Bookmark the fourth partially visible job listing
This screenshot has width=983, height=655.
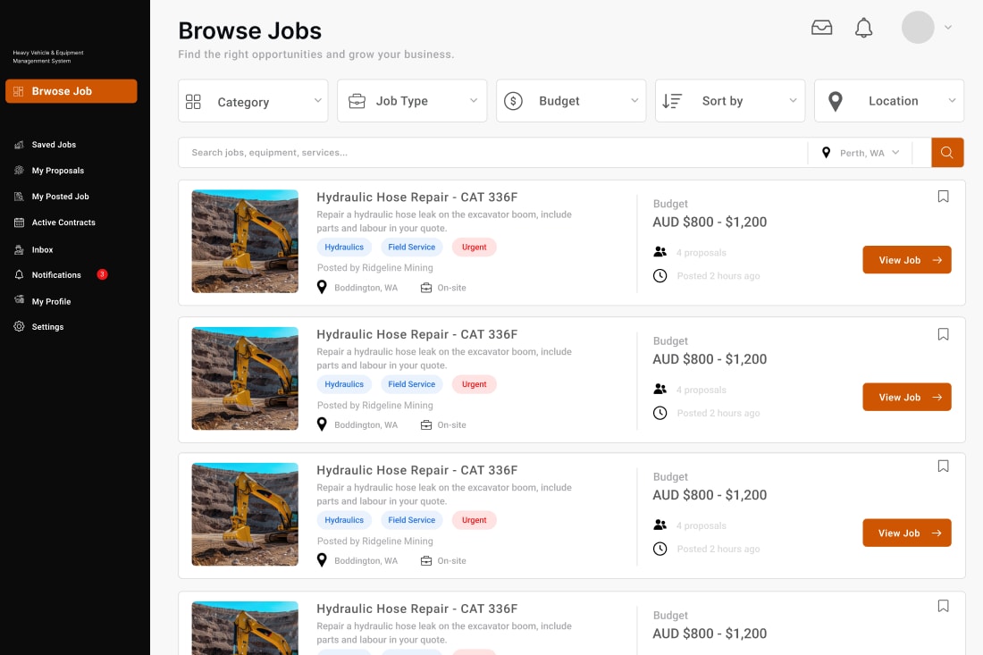coord(943,606)
